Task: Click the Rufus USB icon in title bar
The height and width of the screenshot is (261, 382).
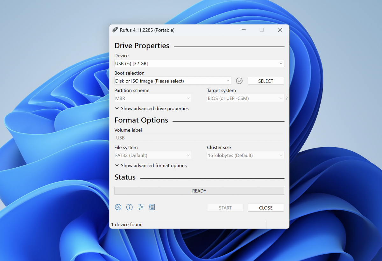Action: [x=115, y=30]
